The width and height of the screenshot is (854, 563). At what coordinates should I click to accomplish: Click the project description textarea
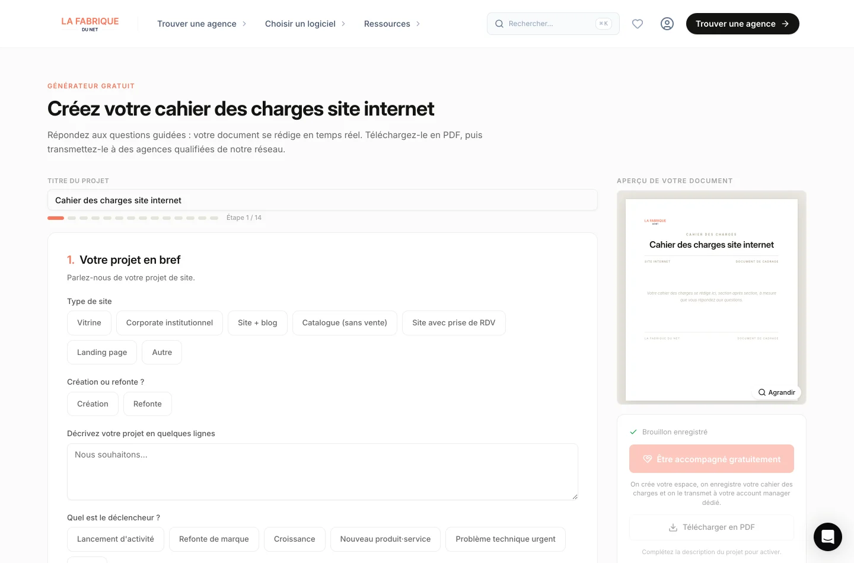point(323,472)
